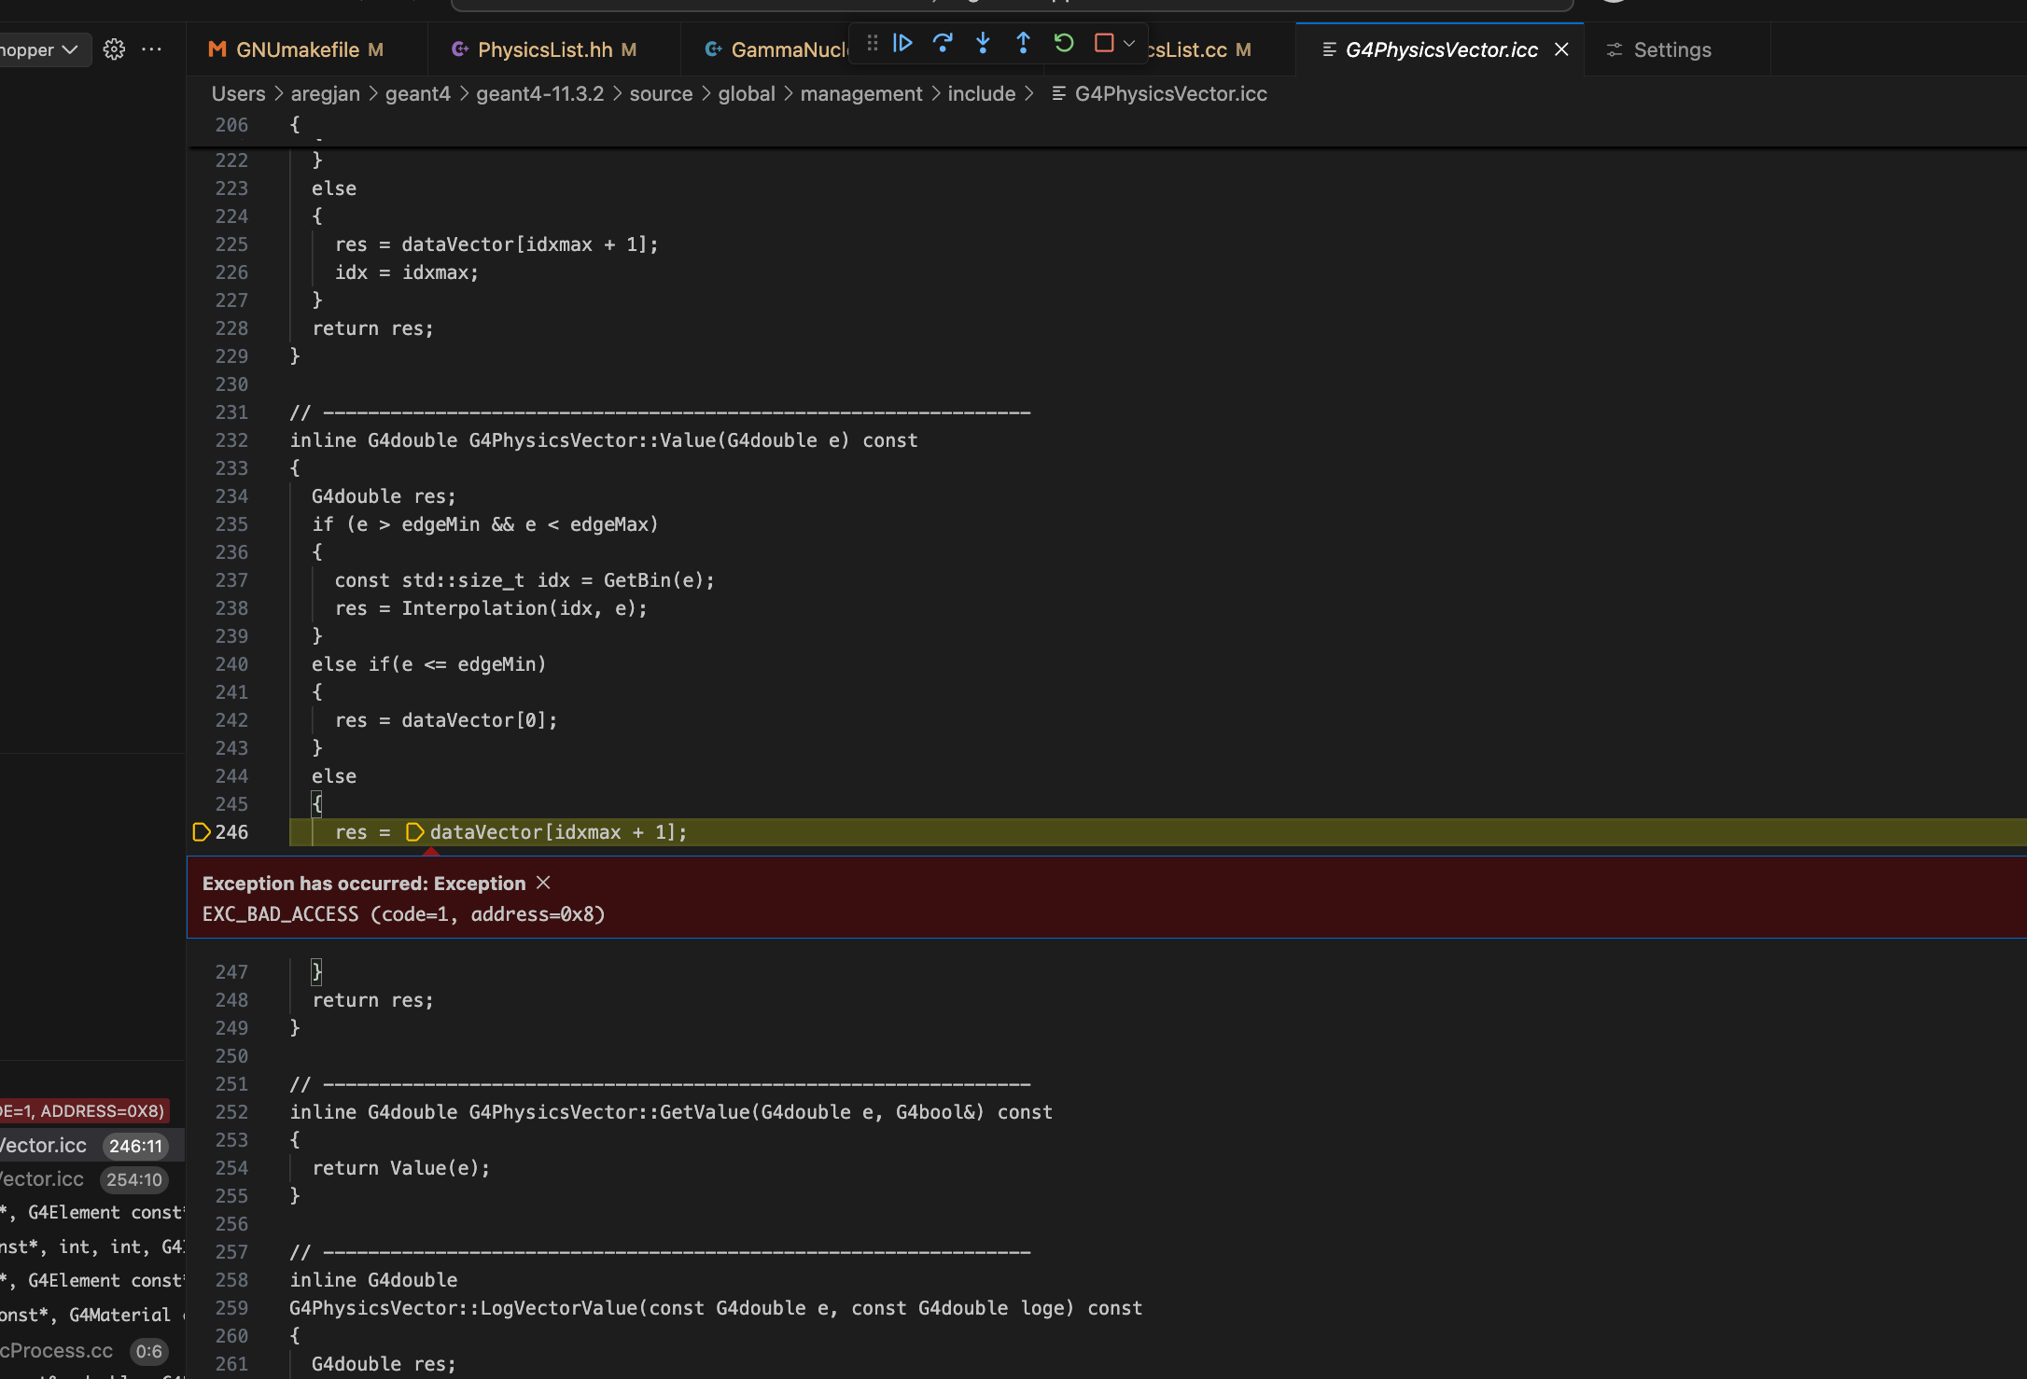This screenshot has height=1379, width=2027.
Task: Click the 'management' breadcrumb segment
Action: point(860,94)
